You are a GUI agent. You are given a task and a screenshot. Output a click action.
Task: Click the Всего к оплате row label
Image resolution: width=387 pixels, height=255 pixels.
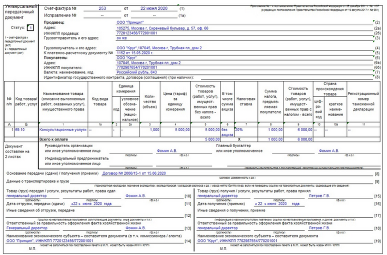[54, 139]
